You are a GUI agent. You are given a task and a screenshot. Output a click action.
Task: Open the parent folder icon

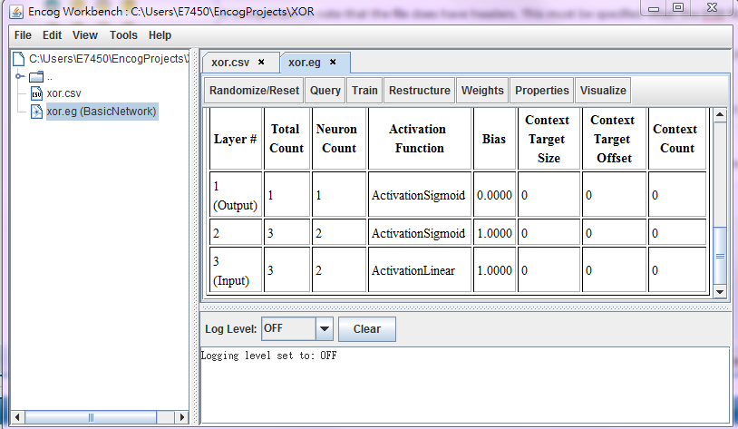[x=36, y=77]
